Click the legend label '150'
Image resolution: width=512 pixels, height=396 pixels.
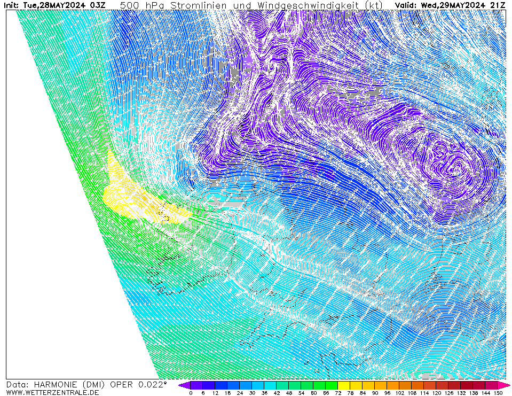point(498,393)
